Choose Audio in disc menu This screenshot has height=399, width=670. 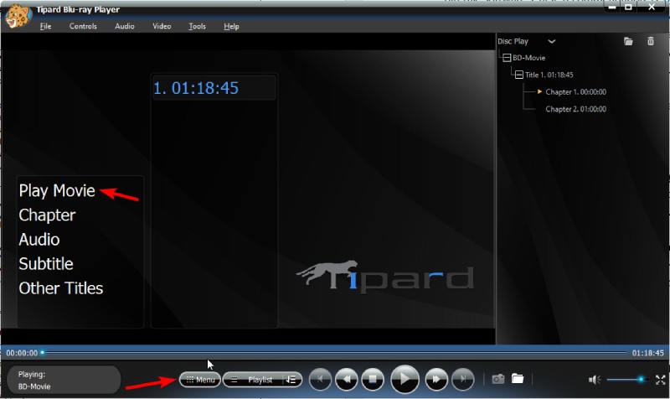[39, 240]
